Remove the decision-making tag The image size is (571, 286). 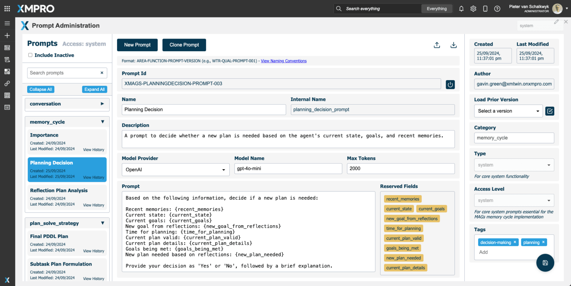click(515, 242)
